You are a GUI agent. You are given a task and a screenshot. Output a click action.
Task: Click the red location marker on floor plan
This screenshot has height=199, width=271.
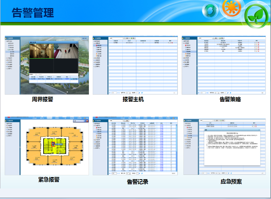[53, 144]
